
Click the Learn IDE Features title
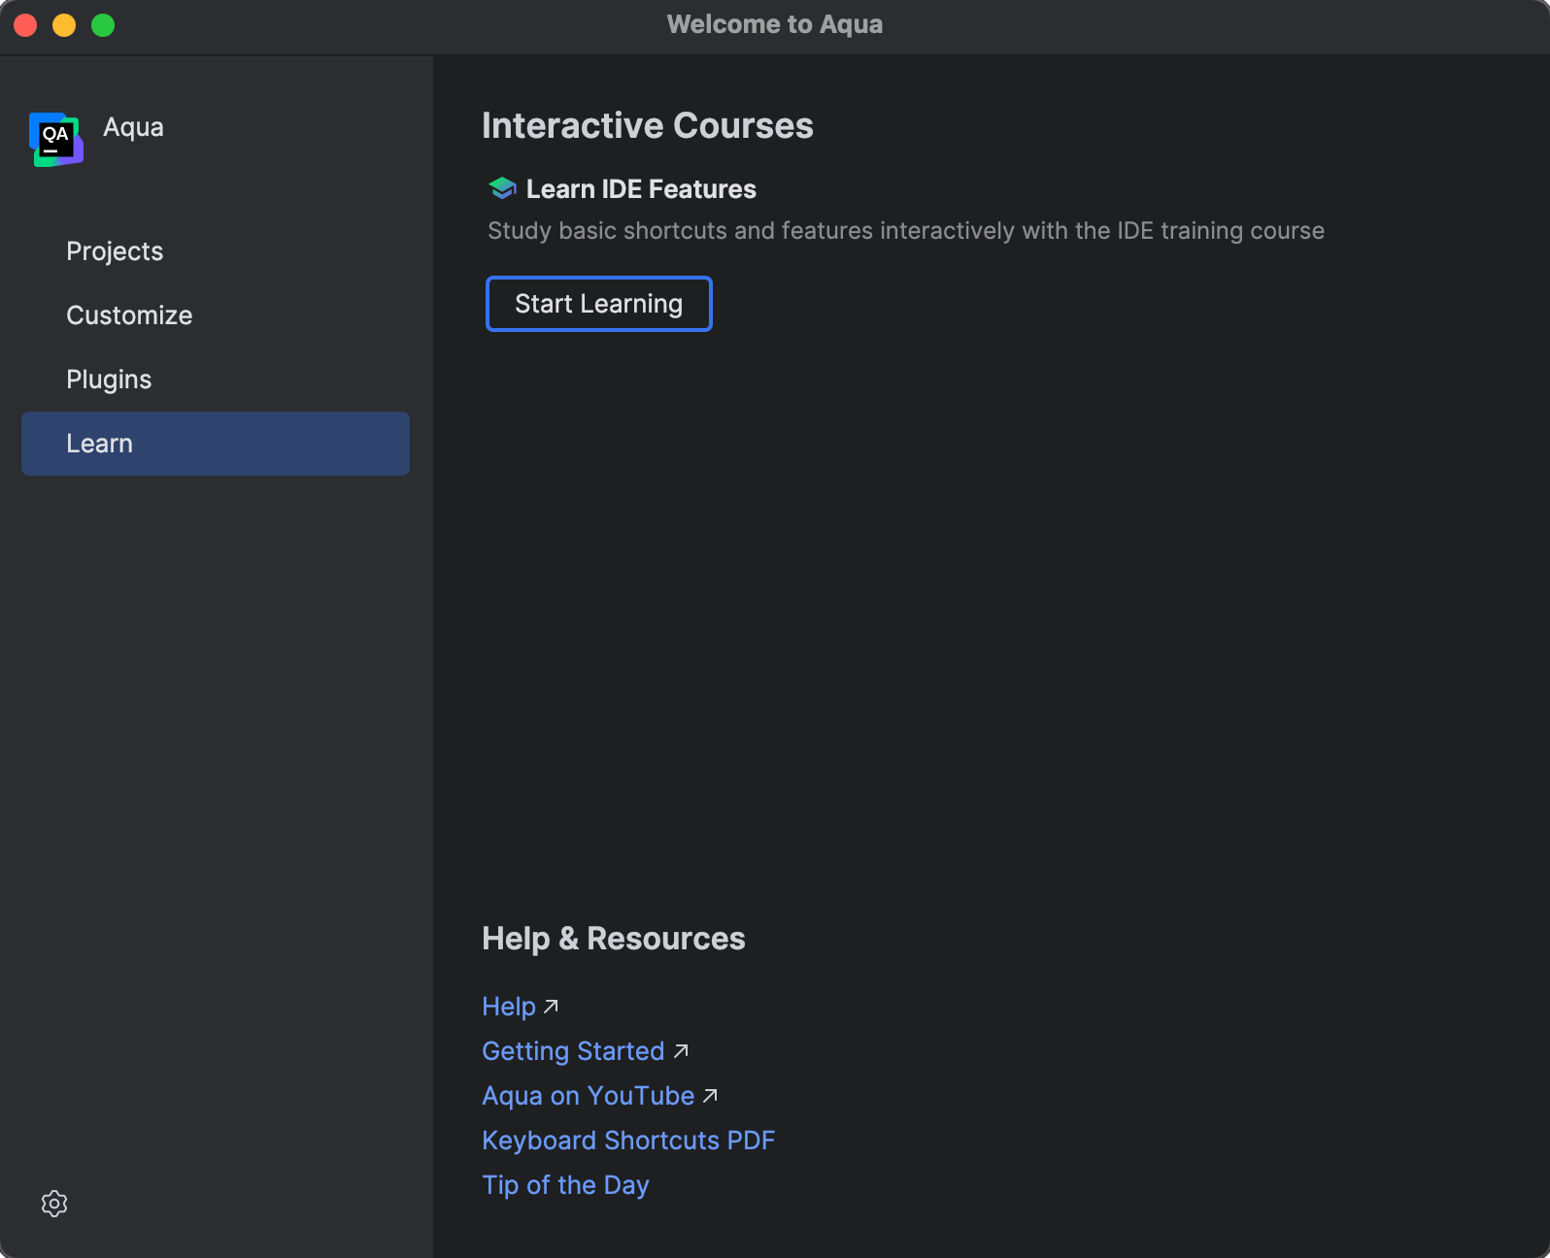(x=641, y=189)
